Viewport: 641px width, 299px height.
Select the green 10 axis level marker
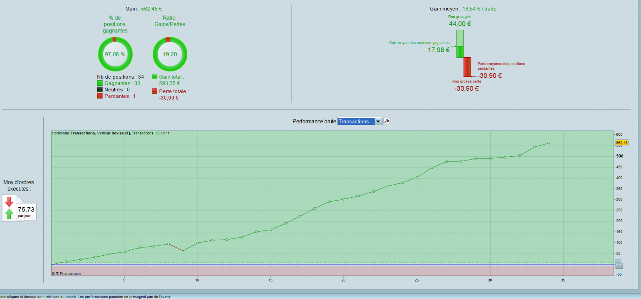[619, 262]
